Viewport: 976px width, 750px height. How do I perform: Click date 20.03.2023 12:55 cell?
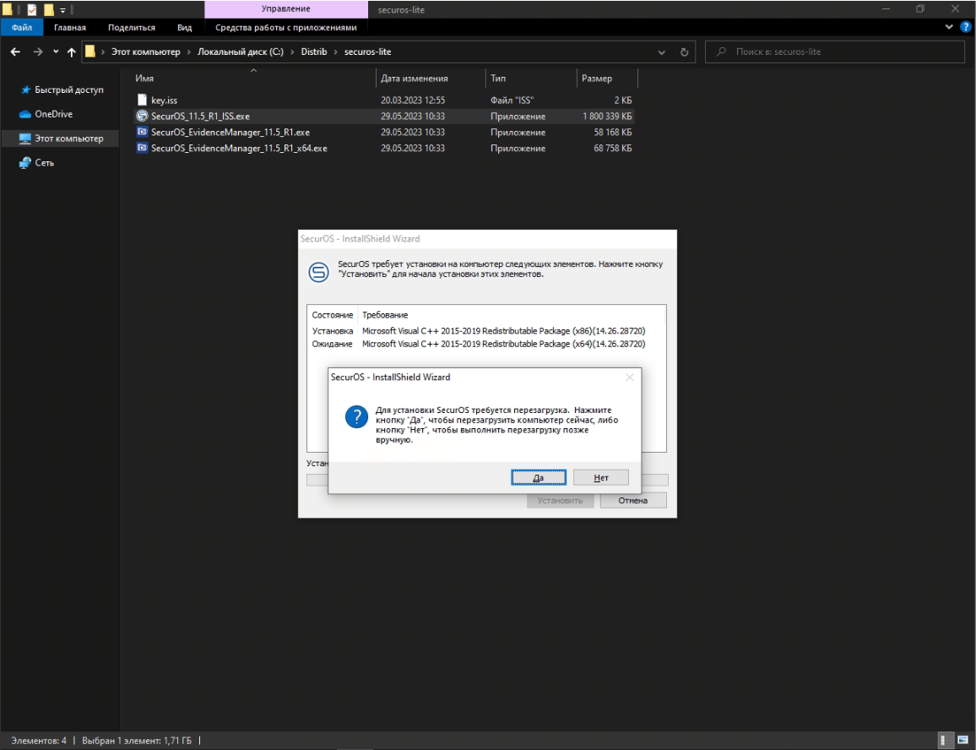(x=413, y=101)
